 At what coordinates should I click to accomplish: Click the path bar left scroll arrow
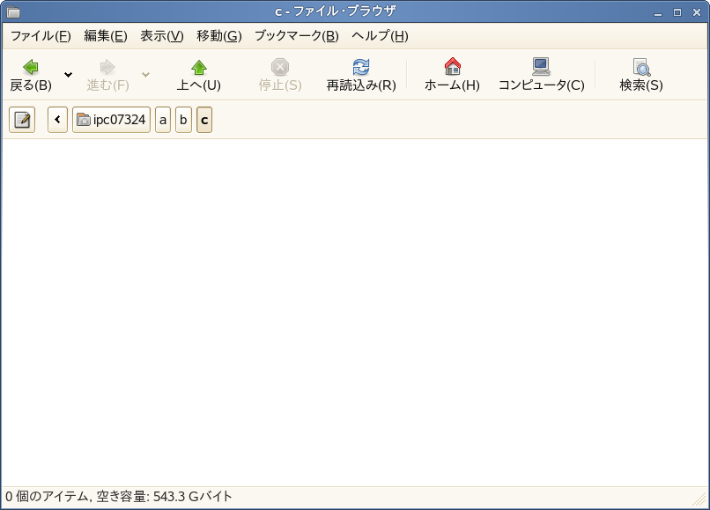(57, 120)
